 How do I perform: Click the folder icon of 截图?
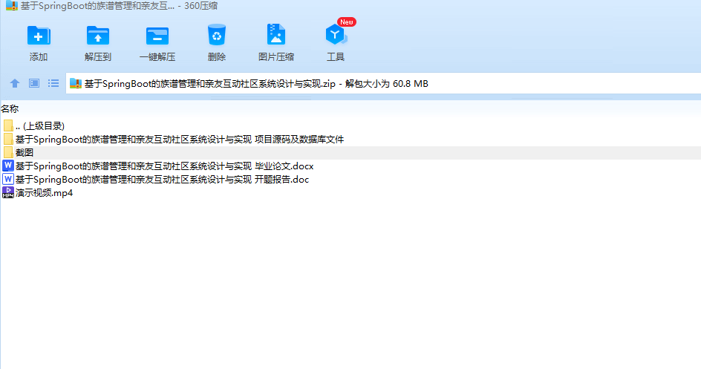click(x=8, y=153)
